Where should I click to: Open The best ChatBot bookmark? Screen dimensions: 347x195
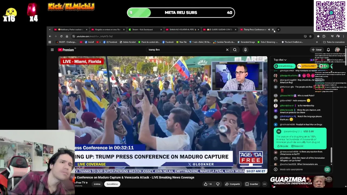tap(292, 42)
